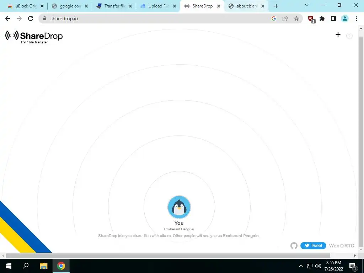This screenshot has width=364, height=273.
Task: Reload the page
Action: [31, 18]
